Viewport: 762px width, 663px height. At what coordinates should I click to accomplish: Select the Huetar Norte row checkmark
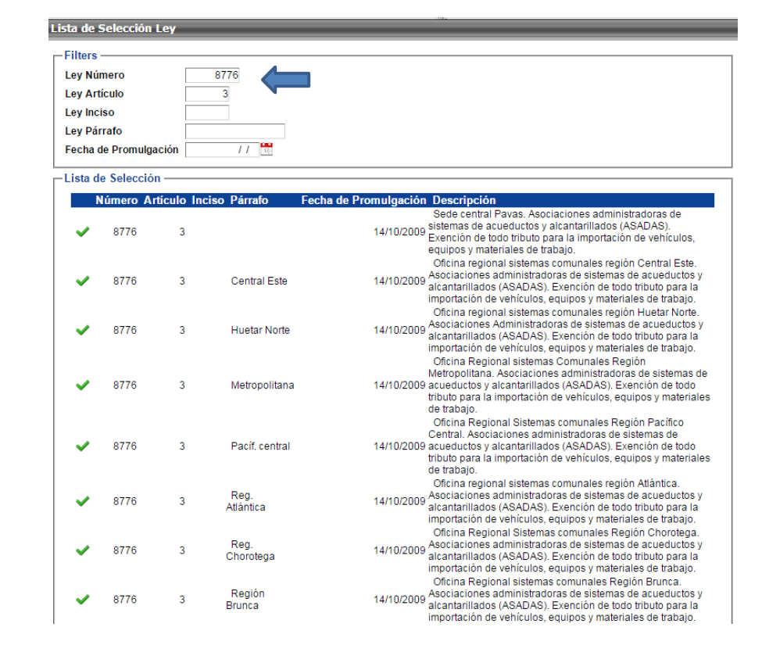(x=82, y=331)
